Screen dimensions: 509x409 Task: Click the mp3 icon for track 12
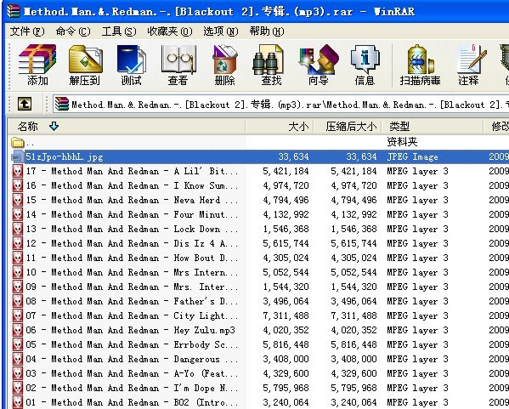(18, 243)
